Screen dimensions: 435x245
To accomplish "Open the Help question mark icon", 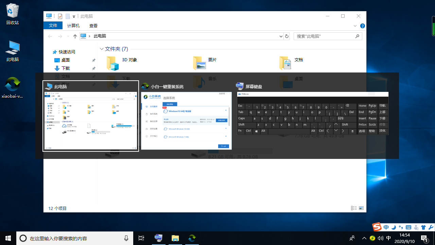I will pyautogui.click(x=363, y=26).
